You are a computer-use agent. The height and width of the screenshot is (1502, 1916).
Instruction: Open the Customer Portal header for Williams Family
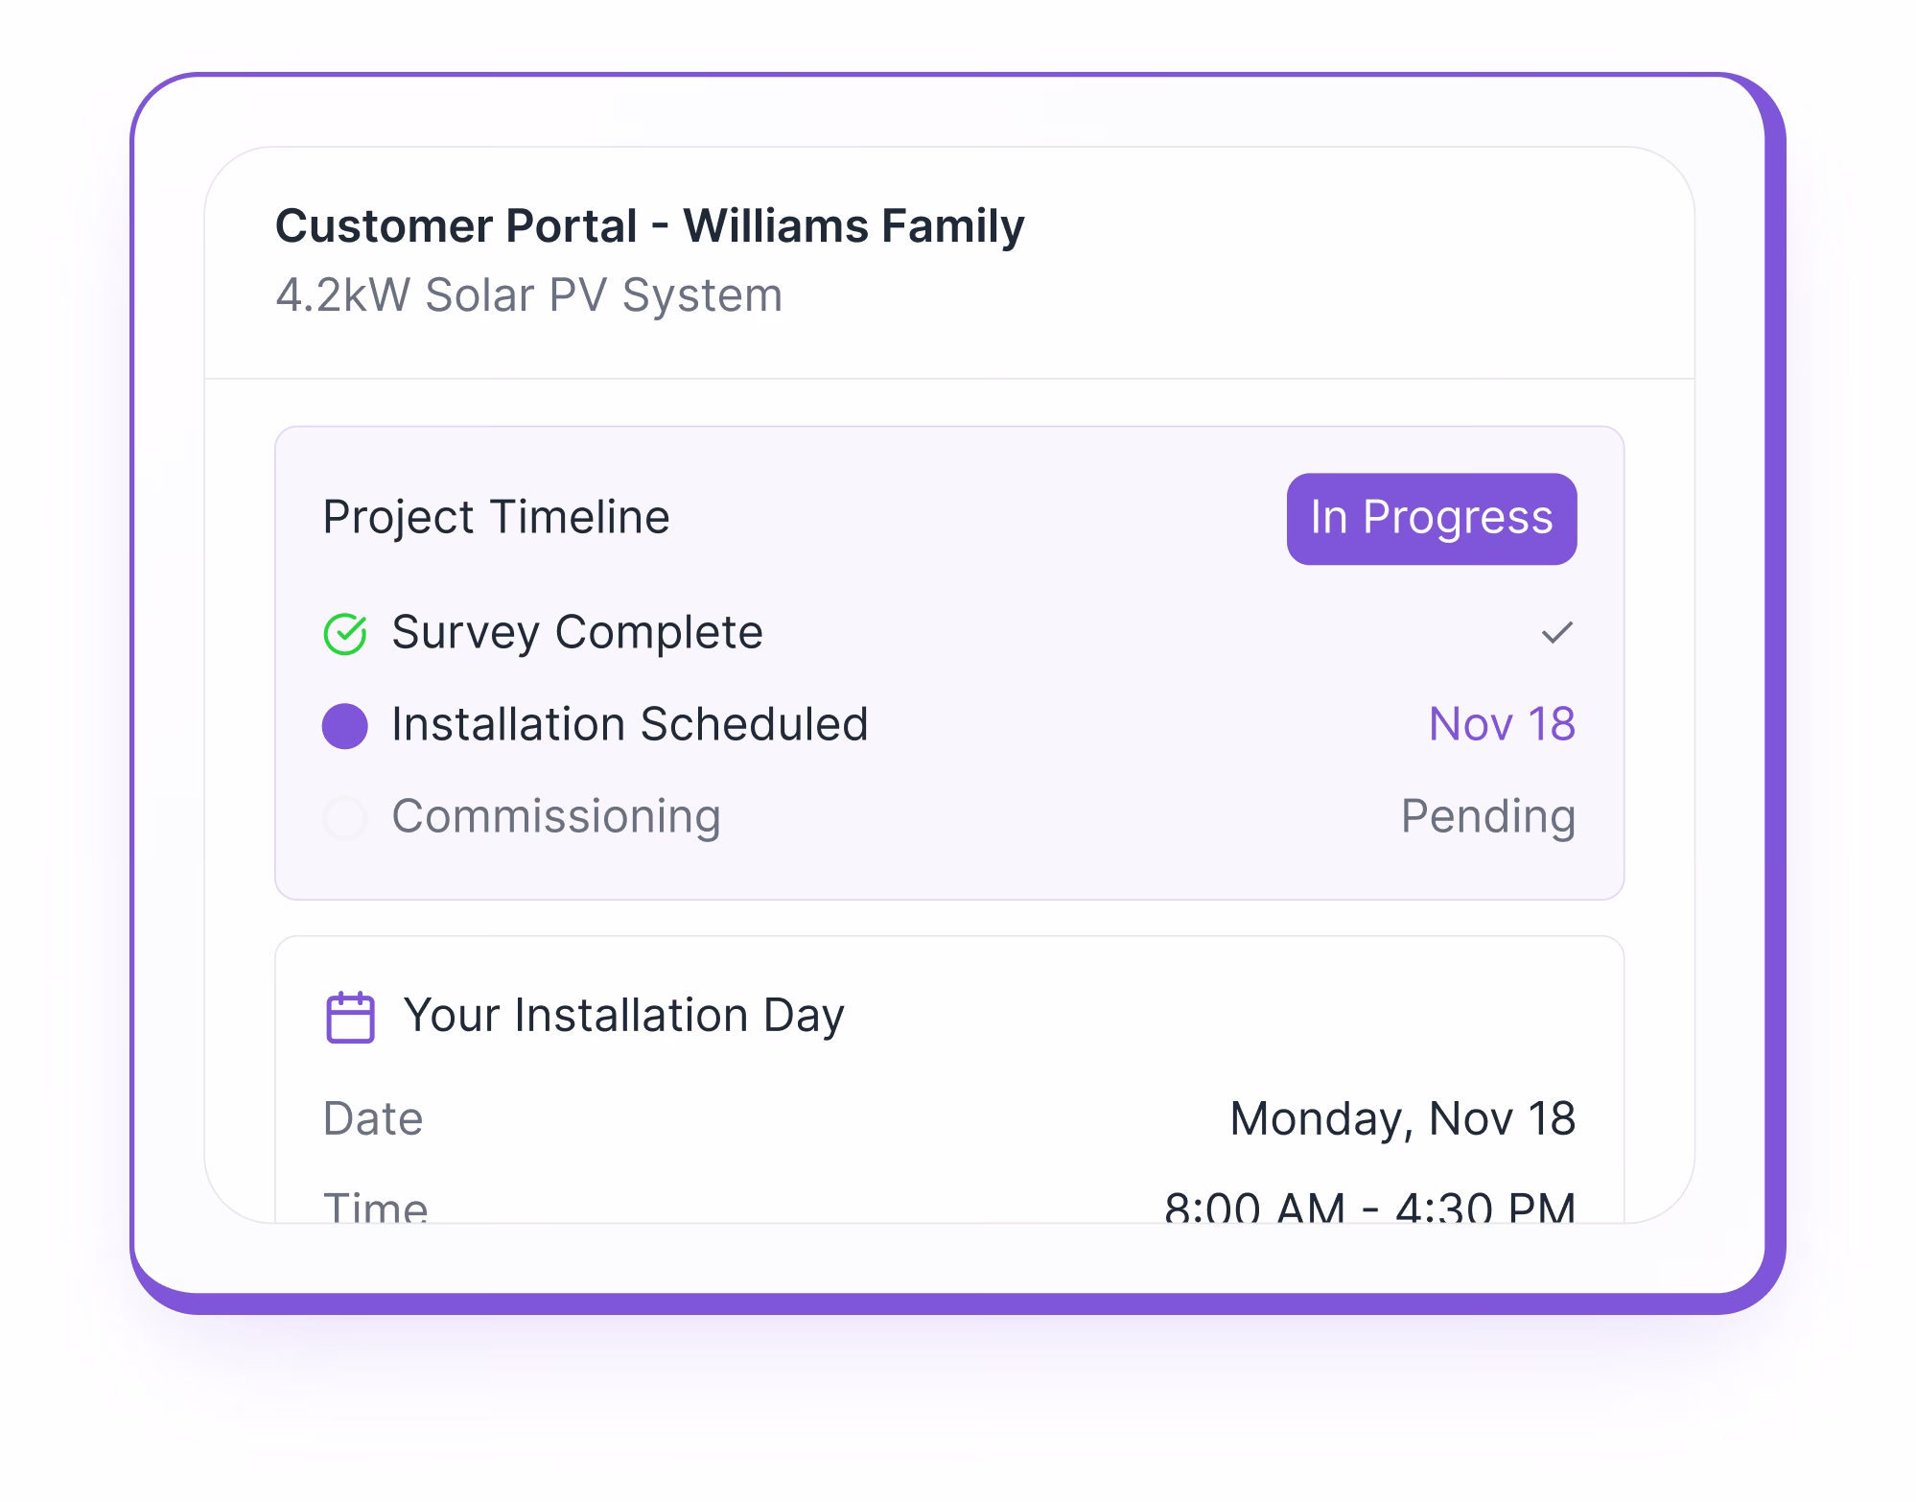pos(649,224)
